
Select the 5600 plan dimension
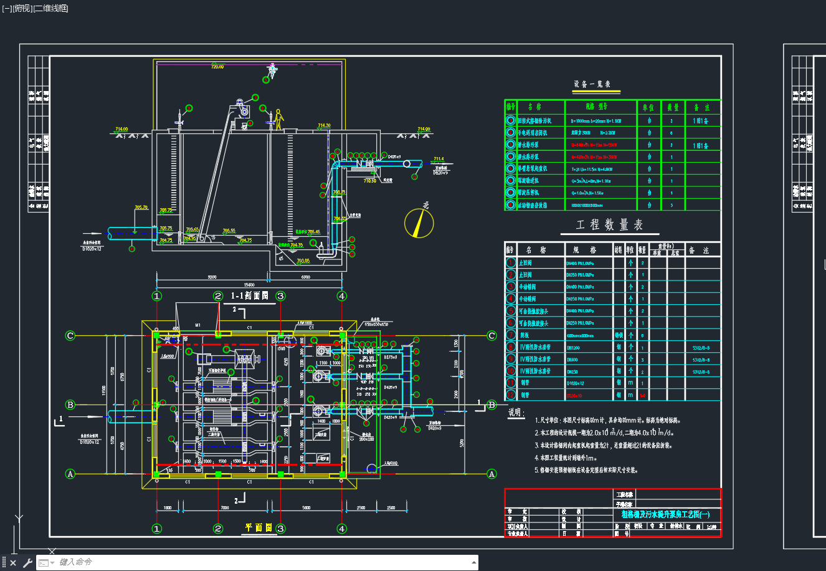click(x=306, y=508)
